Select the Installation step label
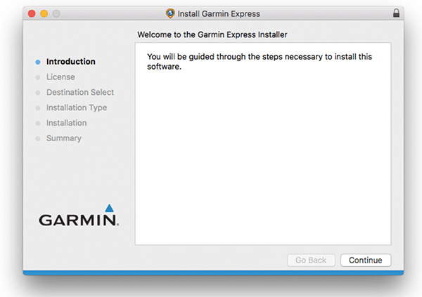The image size is (422, 297). 67,124
